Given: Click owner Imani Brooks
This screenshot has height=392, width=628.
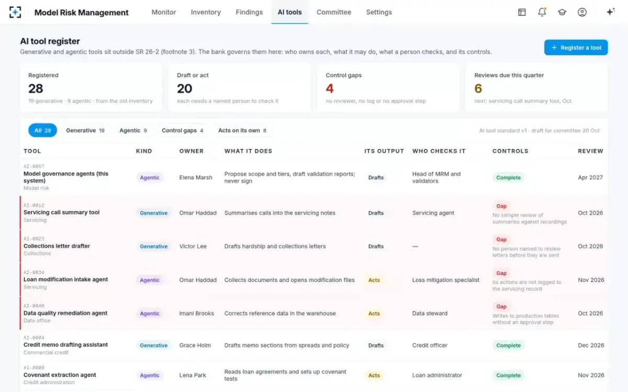Looking at the screenshot, I should (197, 314).
